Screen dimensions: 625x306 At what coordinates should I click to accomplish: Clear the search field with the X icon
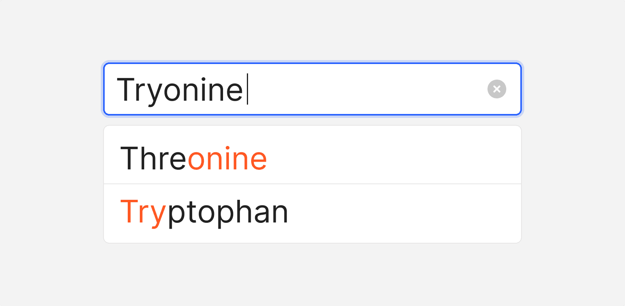(x=497, y=89)
